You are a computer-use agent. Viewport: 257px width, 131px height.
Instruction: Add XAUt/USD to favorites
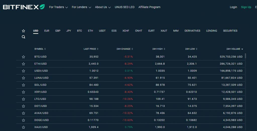(x=23, y=127)
